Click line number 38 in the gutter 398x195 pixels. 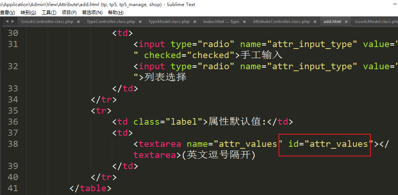[13, 144]
